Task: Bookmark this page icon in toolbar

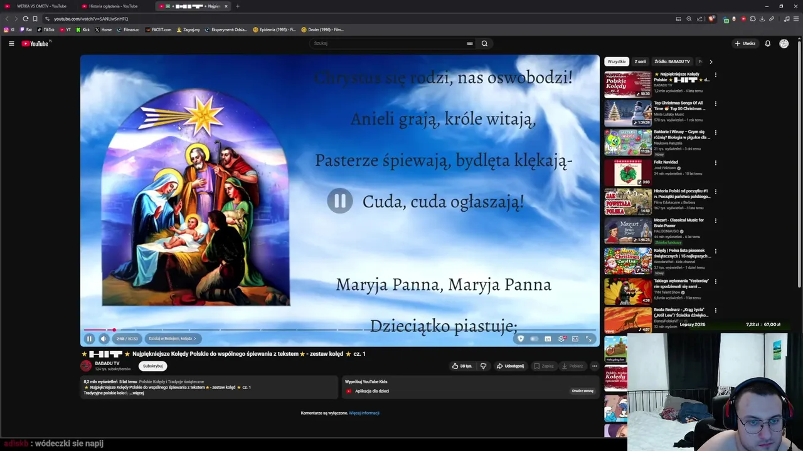Action: [x=35, y=19]
